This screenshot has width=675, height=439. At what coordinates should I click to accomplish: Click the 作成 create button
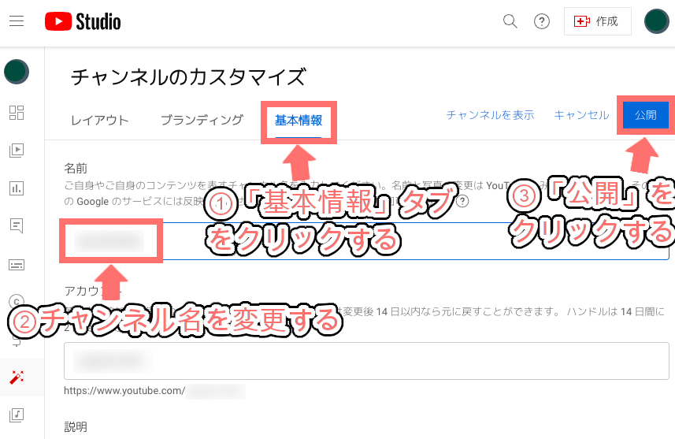[598, 21]
